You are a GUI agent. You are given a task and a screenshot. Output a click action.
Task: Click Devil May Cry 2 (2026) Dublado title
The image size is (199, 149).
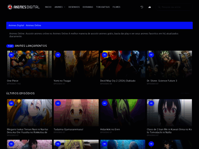pos(118,81)
